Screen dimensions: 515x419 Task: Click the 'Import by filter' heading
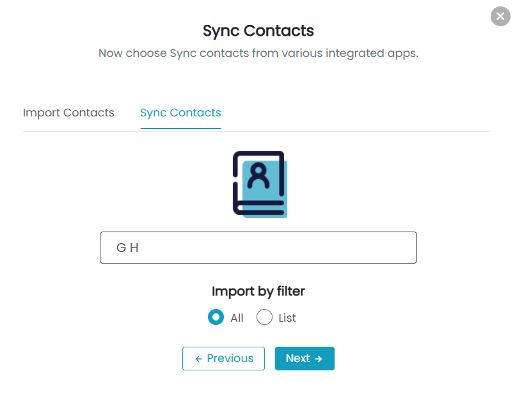[x=258, y=292]
